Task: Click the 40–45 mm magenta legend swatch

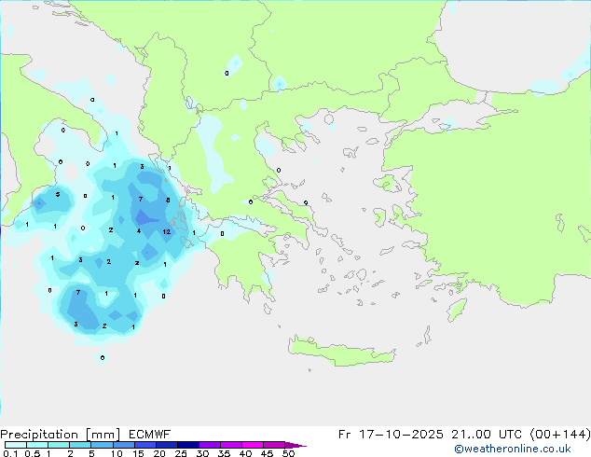Action: pos(253,445)
